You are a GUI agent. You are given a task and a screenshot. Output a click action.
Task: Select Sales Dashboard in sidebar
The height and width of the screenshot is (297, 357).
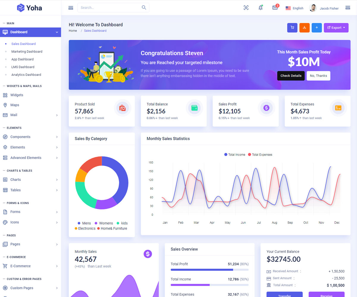point(24,44)
